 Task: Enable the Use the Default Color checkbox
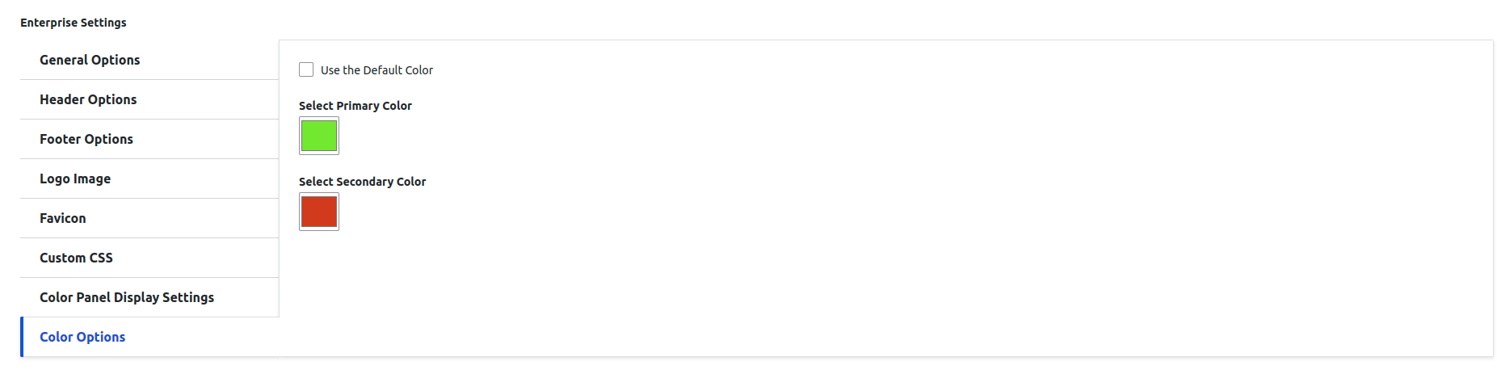pyautogui.click(x=306, y=69)
